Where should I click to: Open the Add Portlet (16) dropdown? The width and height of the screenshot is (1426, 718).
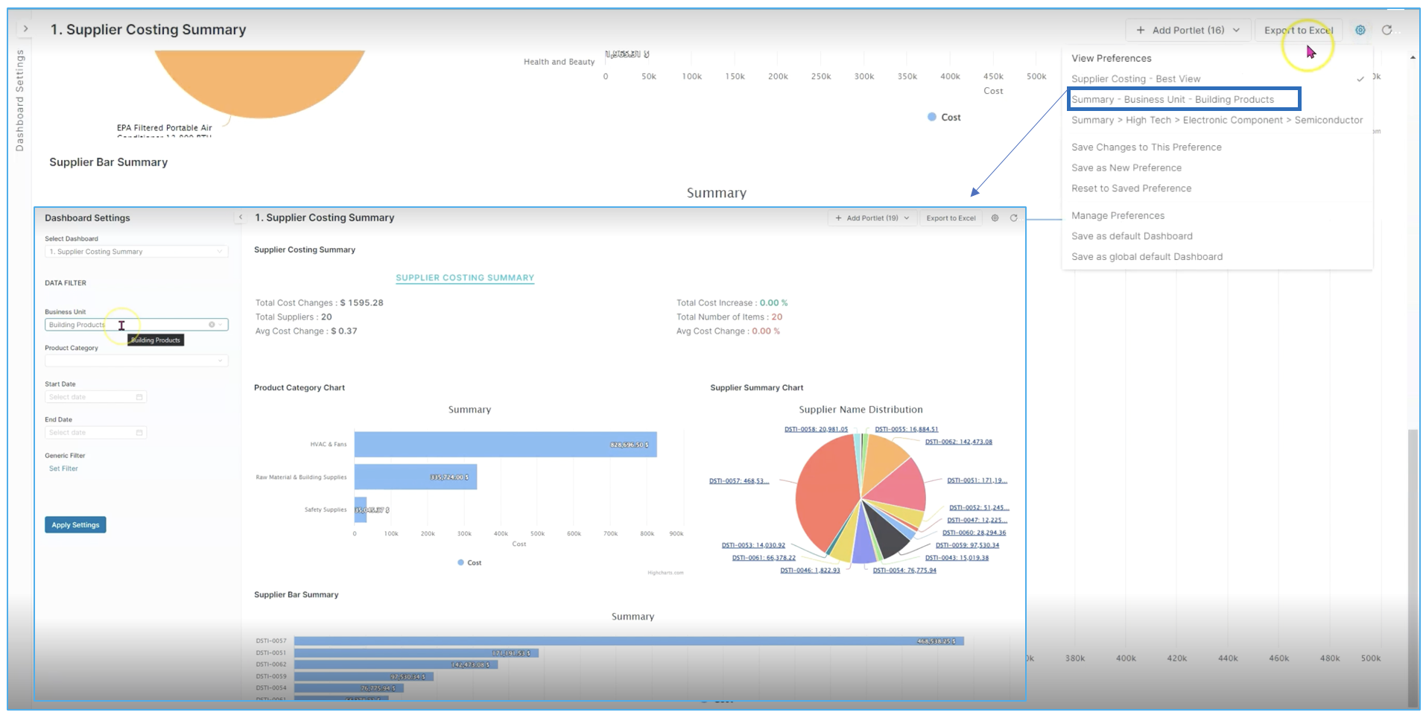click(1188, 30)
